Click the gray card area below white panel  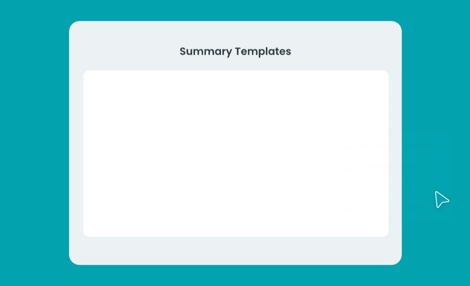235,251
